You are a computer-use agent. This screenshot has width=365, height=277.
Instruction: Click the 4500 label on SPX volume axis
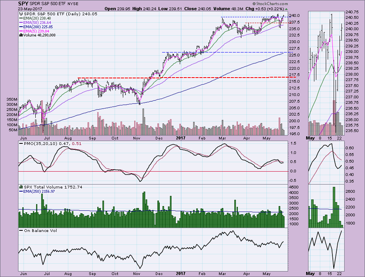(294, 187)
